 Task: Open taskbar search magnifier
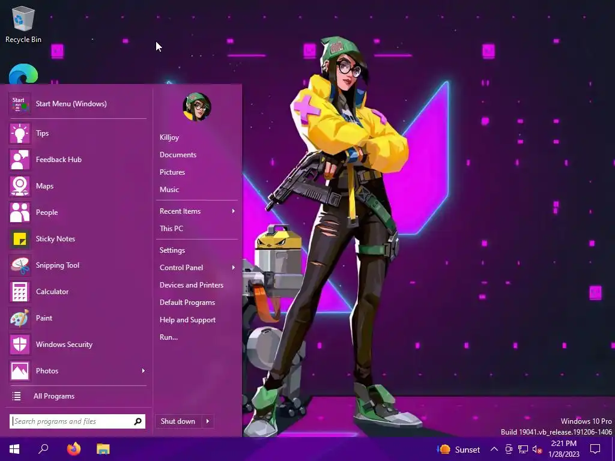[43, 449]
